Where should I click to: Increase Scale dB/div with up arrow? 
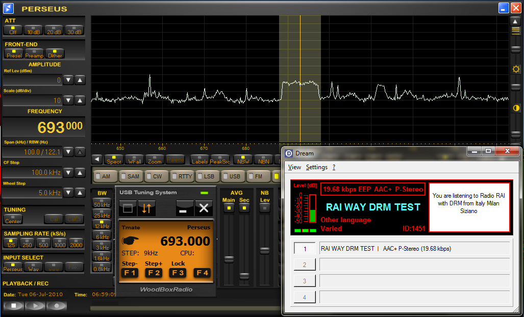point(80,100)
